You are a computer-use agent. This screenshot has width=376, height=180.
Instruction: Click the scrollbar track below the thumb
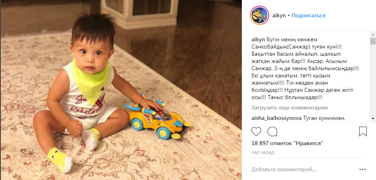pos(373,80)
